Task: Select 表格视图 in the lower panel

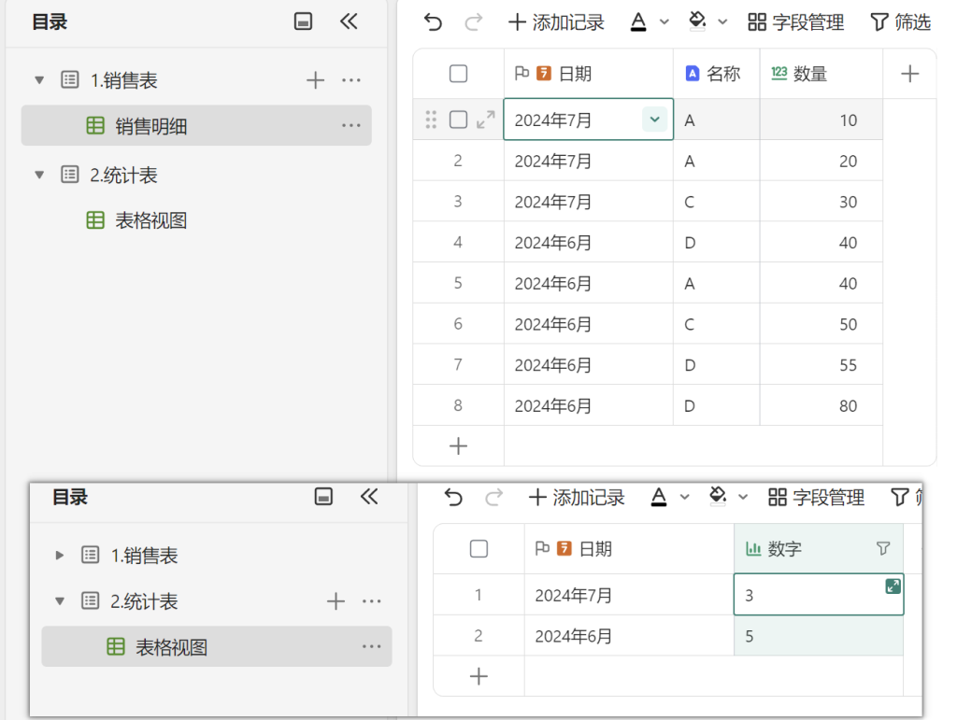Action: [x=217, y=646]
